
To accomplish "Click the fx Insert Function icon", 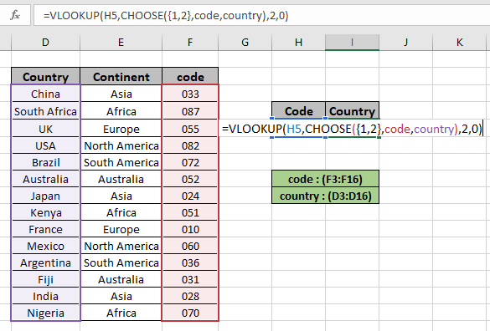I will tap(15, 15).
